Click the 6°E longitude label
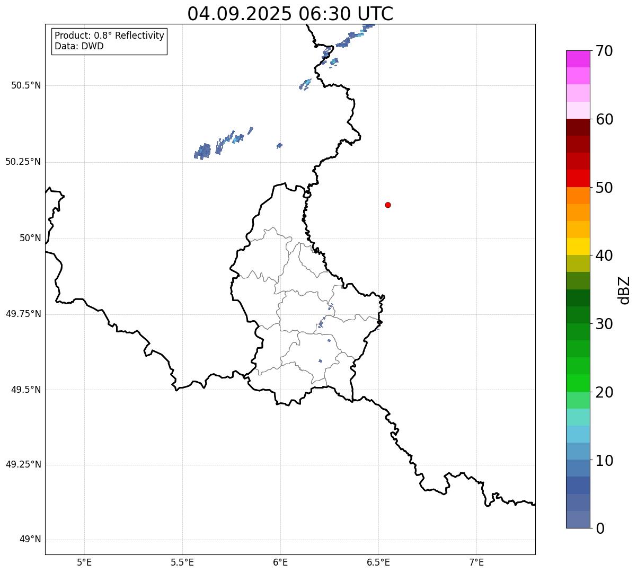This screenshot has width=637, height=573. click(280, 562)
